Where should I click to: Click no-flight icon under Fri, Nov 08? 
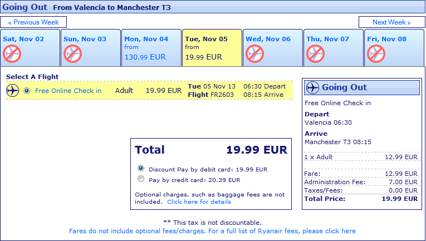(x=376, y=54)
